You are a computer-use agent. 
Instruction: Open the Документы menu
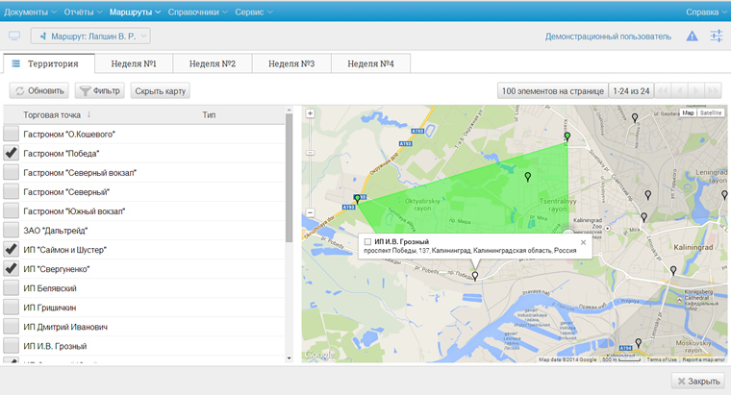pyautogui.click(x=30, y=12)
